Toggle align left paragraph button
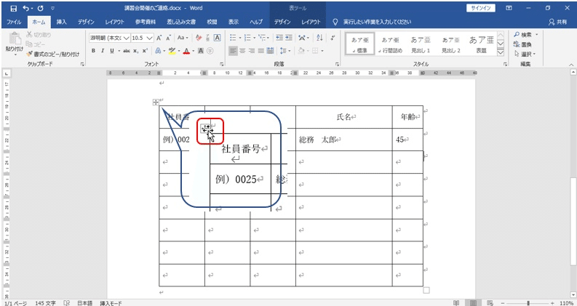This screenshot has height=306, width=577. (233, 51)
